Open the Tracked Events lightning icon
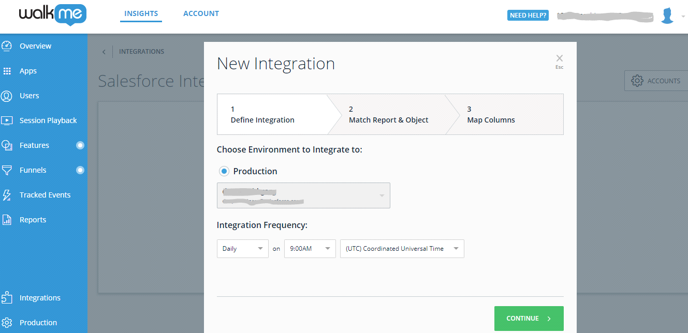The image size is (688, 333). point(7,195)
